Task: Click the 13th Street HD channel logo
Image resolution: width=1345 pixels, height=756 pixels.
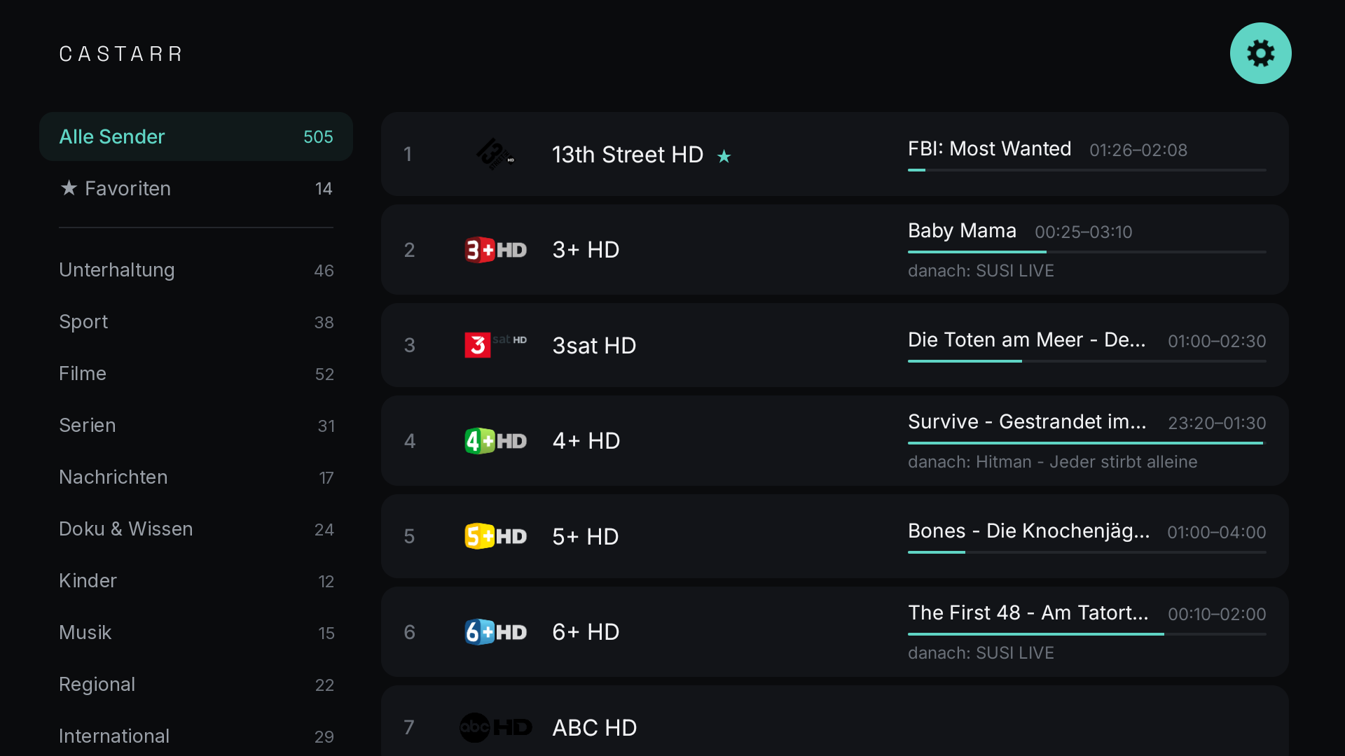Action: coord(495,154)
